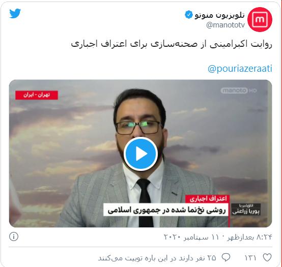The height and width of the screenshot is (267, 282).
Task: Click the account name تلویزیون منوتو
Action: click(x=219, y=15)
